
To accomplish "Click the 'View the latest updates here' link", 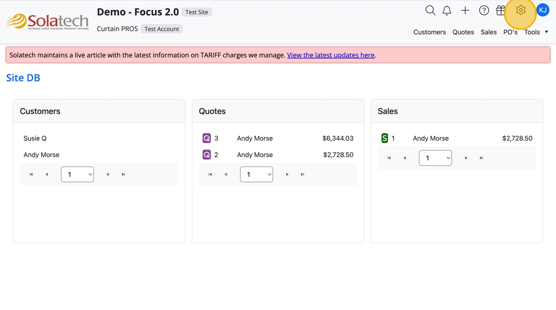I will 331,55.
